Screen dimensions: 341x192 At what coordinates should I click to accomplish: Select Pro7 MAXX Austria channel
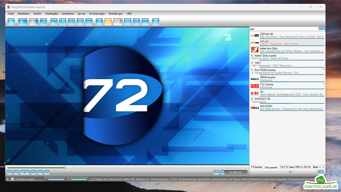click(287, 71)
